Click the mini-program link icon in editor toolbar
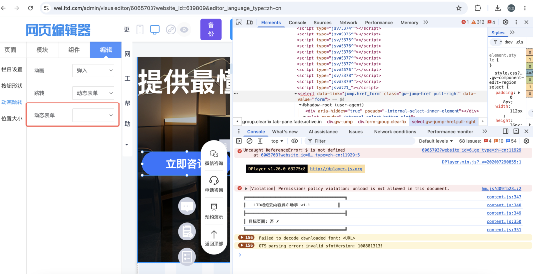This screenshot has width=533, height=274. coord(171,30)
